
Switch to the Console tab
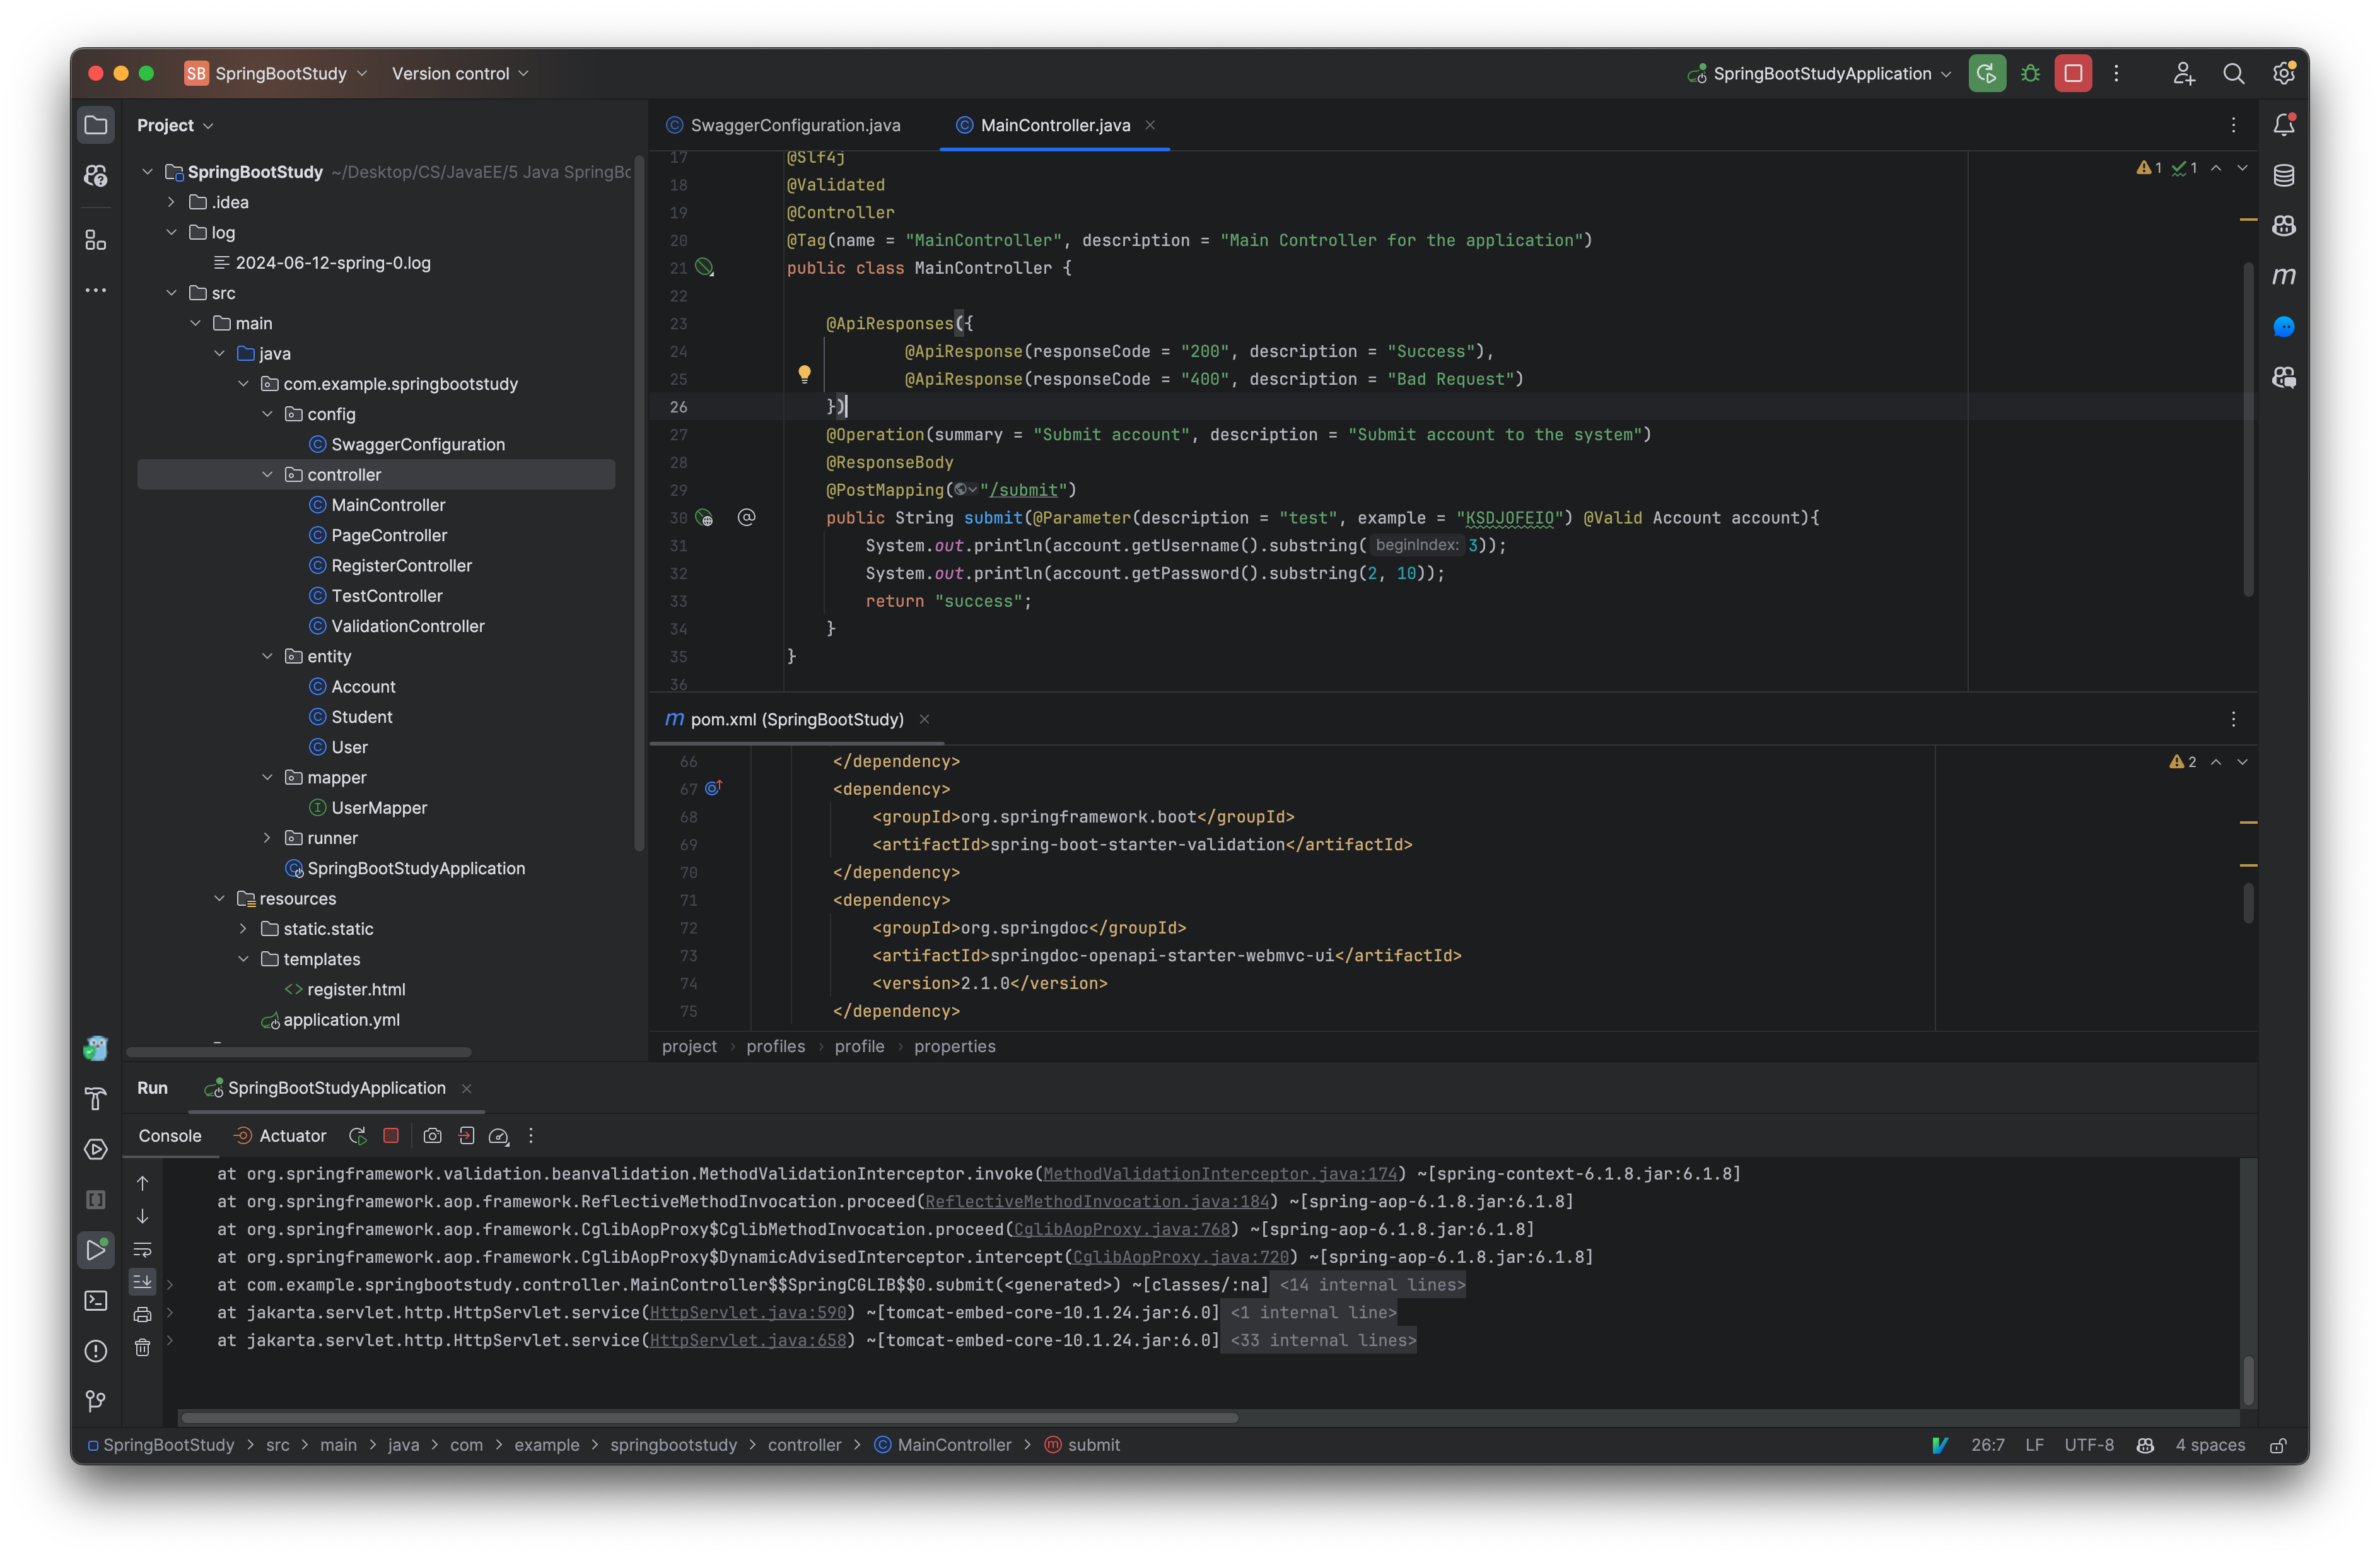coord(170,1136)
